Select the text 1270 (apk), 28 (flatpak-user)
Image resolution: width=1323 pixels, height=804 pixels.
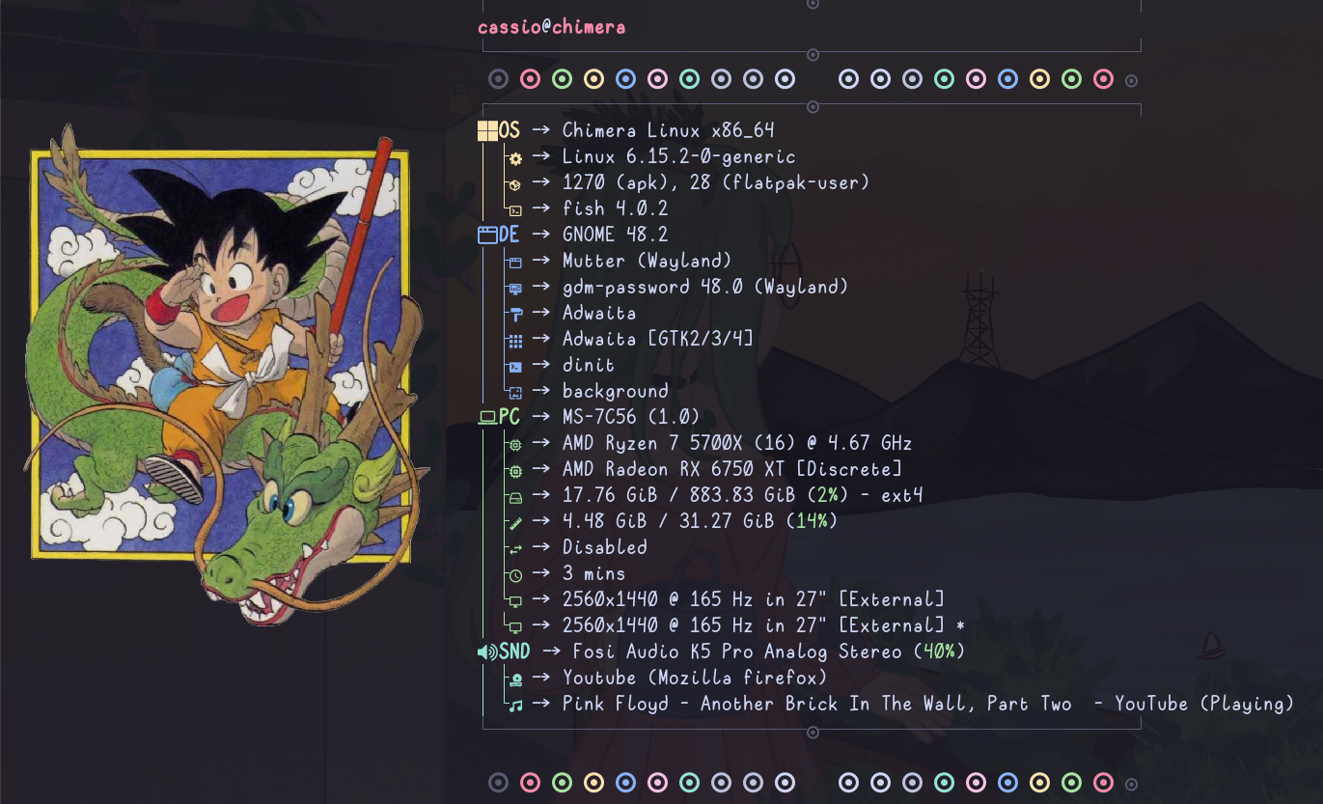tap(716, 182)
